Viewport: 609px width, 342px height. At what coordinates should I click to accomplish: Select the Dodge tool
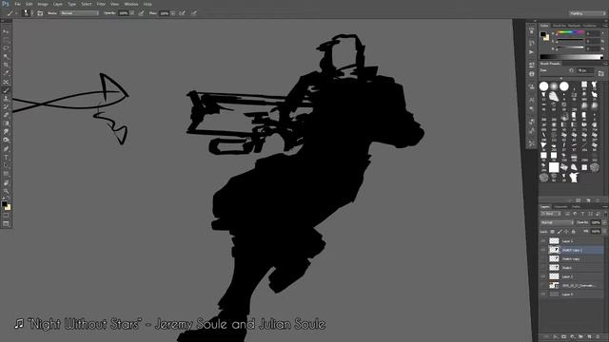pos(6,141)
